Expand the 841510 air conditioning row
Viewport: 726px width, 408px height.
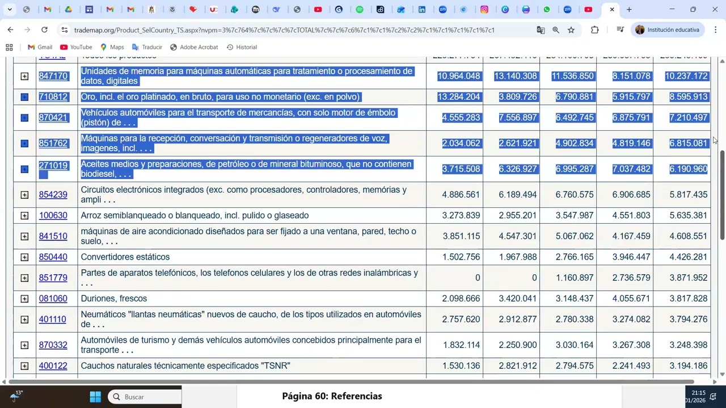tap(24, 236)
